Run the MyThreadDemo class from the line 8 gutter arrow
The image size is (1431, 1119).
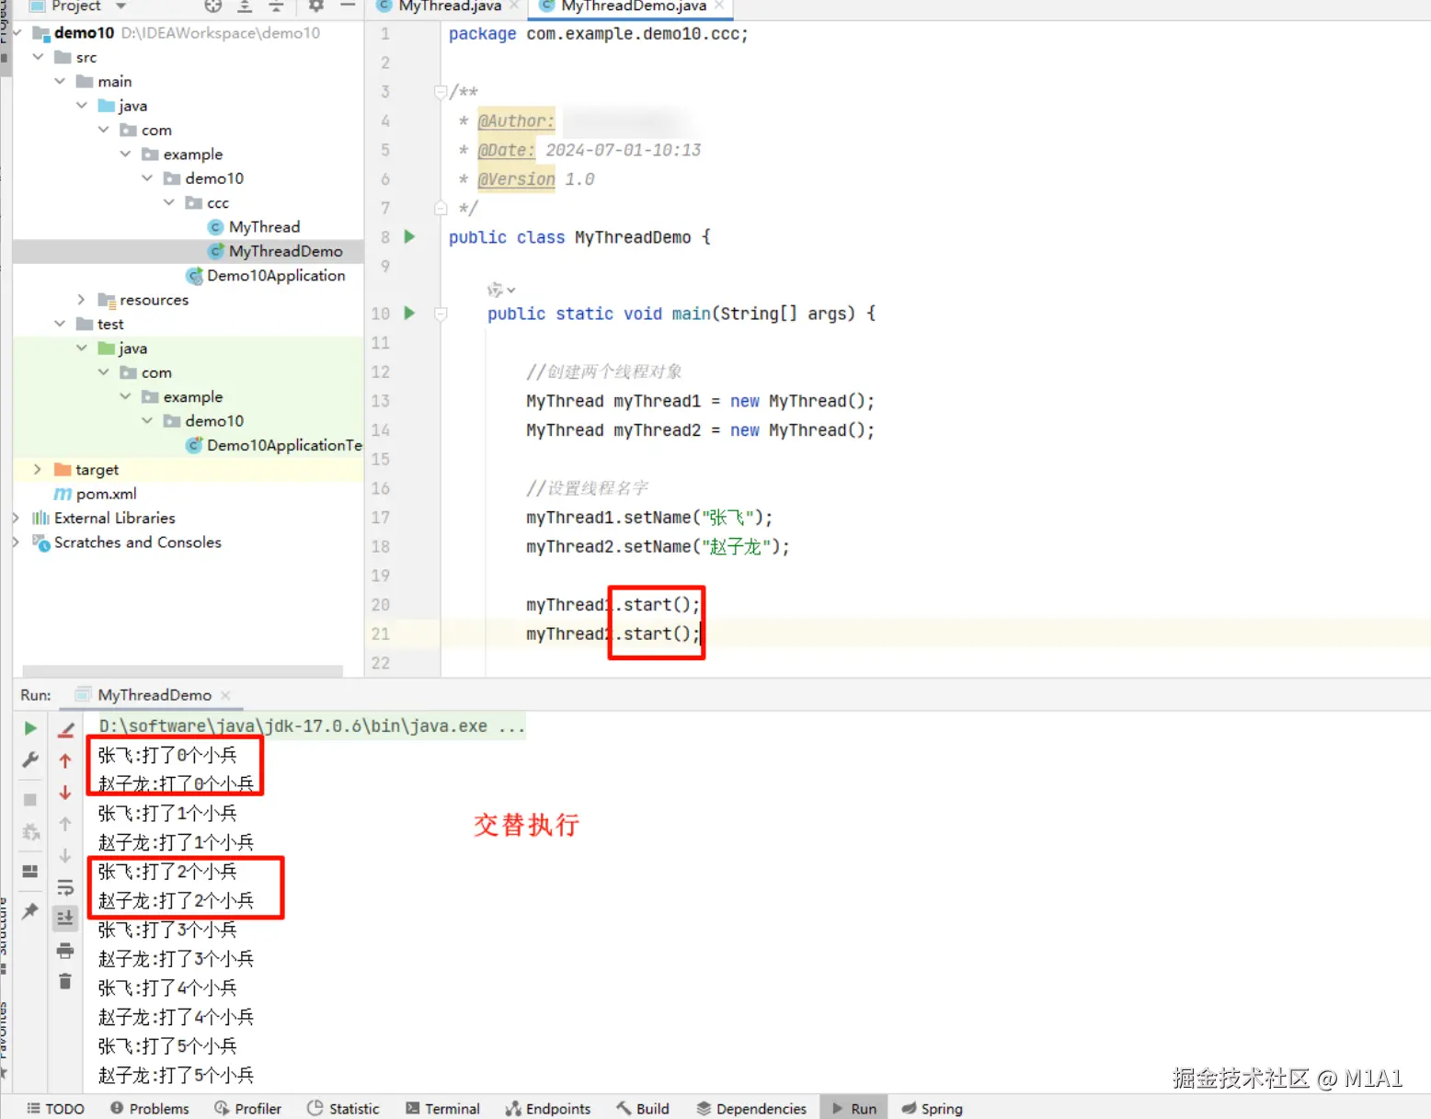point(410,236)
